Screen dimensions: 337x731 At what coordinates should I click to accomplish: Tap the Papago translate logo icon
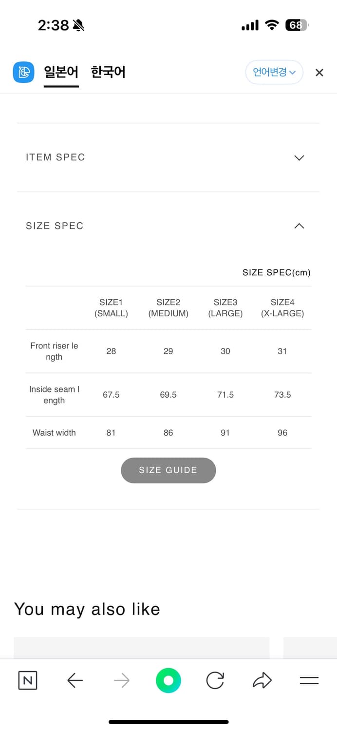click(23, 73)
